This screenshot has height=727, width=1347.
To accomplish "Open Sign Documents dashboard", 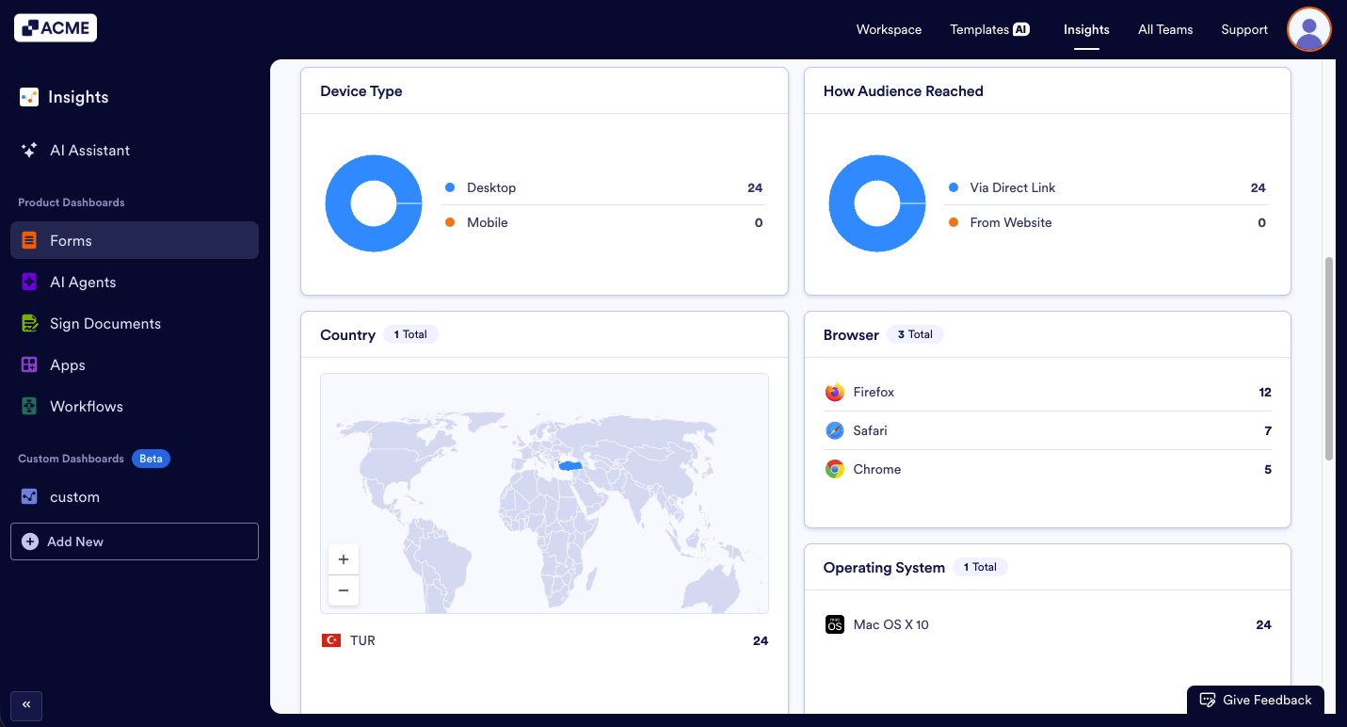I will pyautogui.click(x=104, y=323).
